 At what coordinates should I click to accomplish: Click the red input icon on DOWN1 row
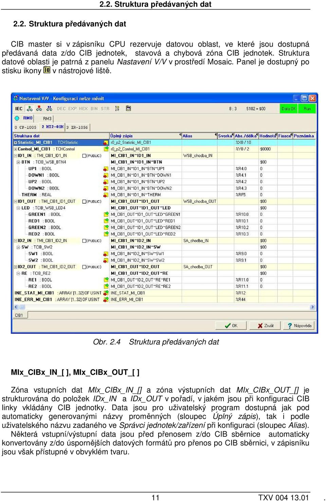[106, 175]
